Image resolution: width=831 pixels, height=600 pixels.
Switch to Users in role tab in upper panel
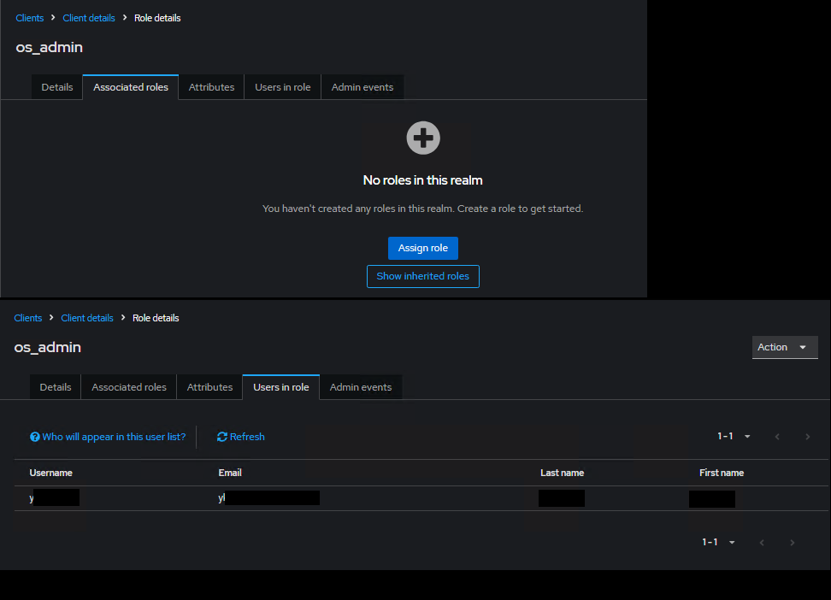pos(282,87)
